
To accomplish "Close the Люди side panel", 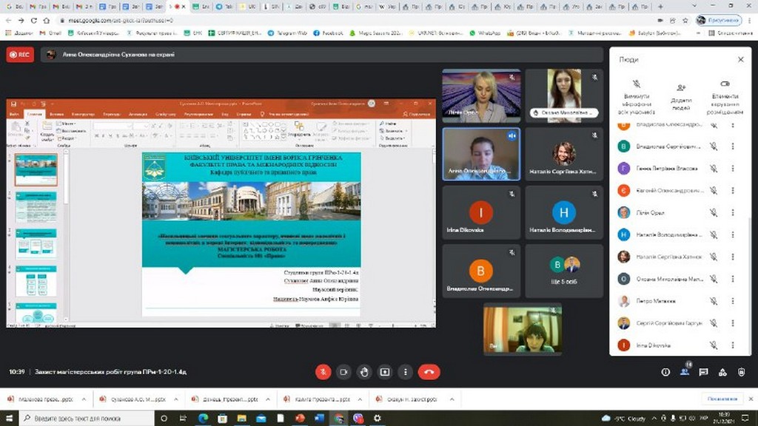I will tap(740, 59).
